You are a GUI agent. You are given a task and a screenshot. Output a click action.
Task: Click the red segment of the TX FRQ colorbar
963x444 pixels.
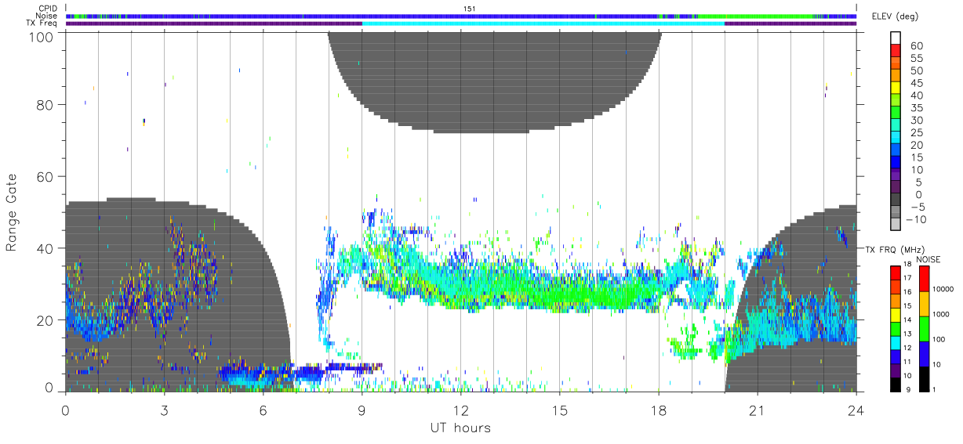[x=896, y=273]
